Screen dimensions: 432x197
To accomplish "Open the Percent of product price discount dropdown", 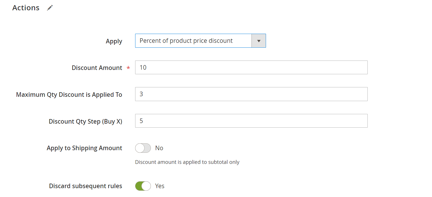I will (x=193, y=41).
